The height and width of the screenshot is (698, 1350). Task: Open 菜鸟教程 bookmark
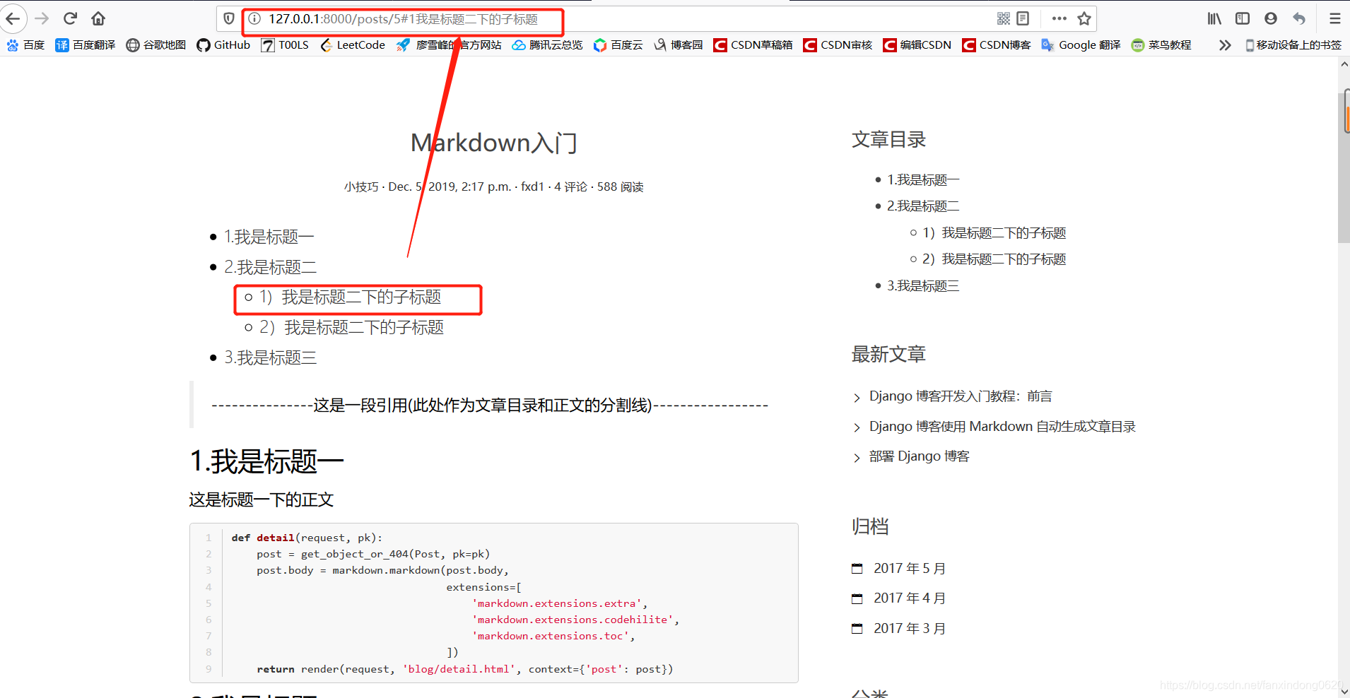point(1161,45)
